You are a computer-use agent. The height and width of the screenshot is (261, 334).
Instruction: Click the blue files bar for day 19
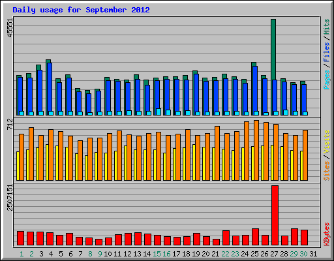196,93
